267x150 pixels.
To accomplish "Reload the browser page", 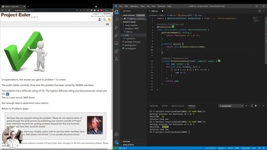I will point(9,10).
